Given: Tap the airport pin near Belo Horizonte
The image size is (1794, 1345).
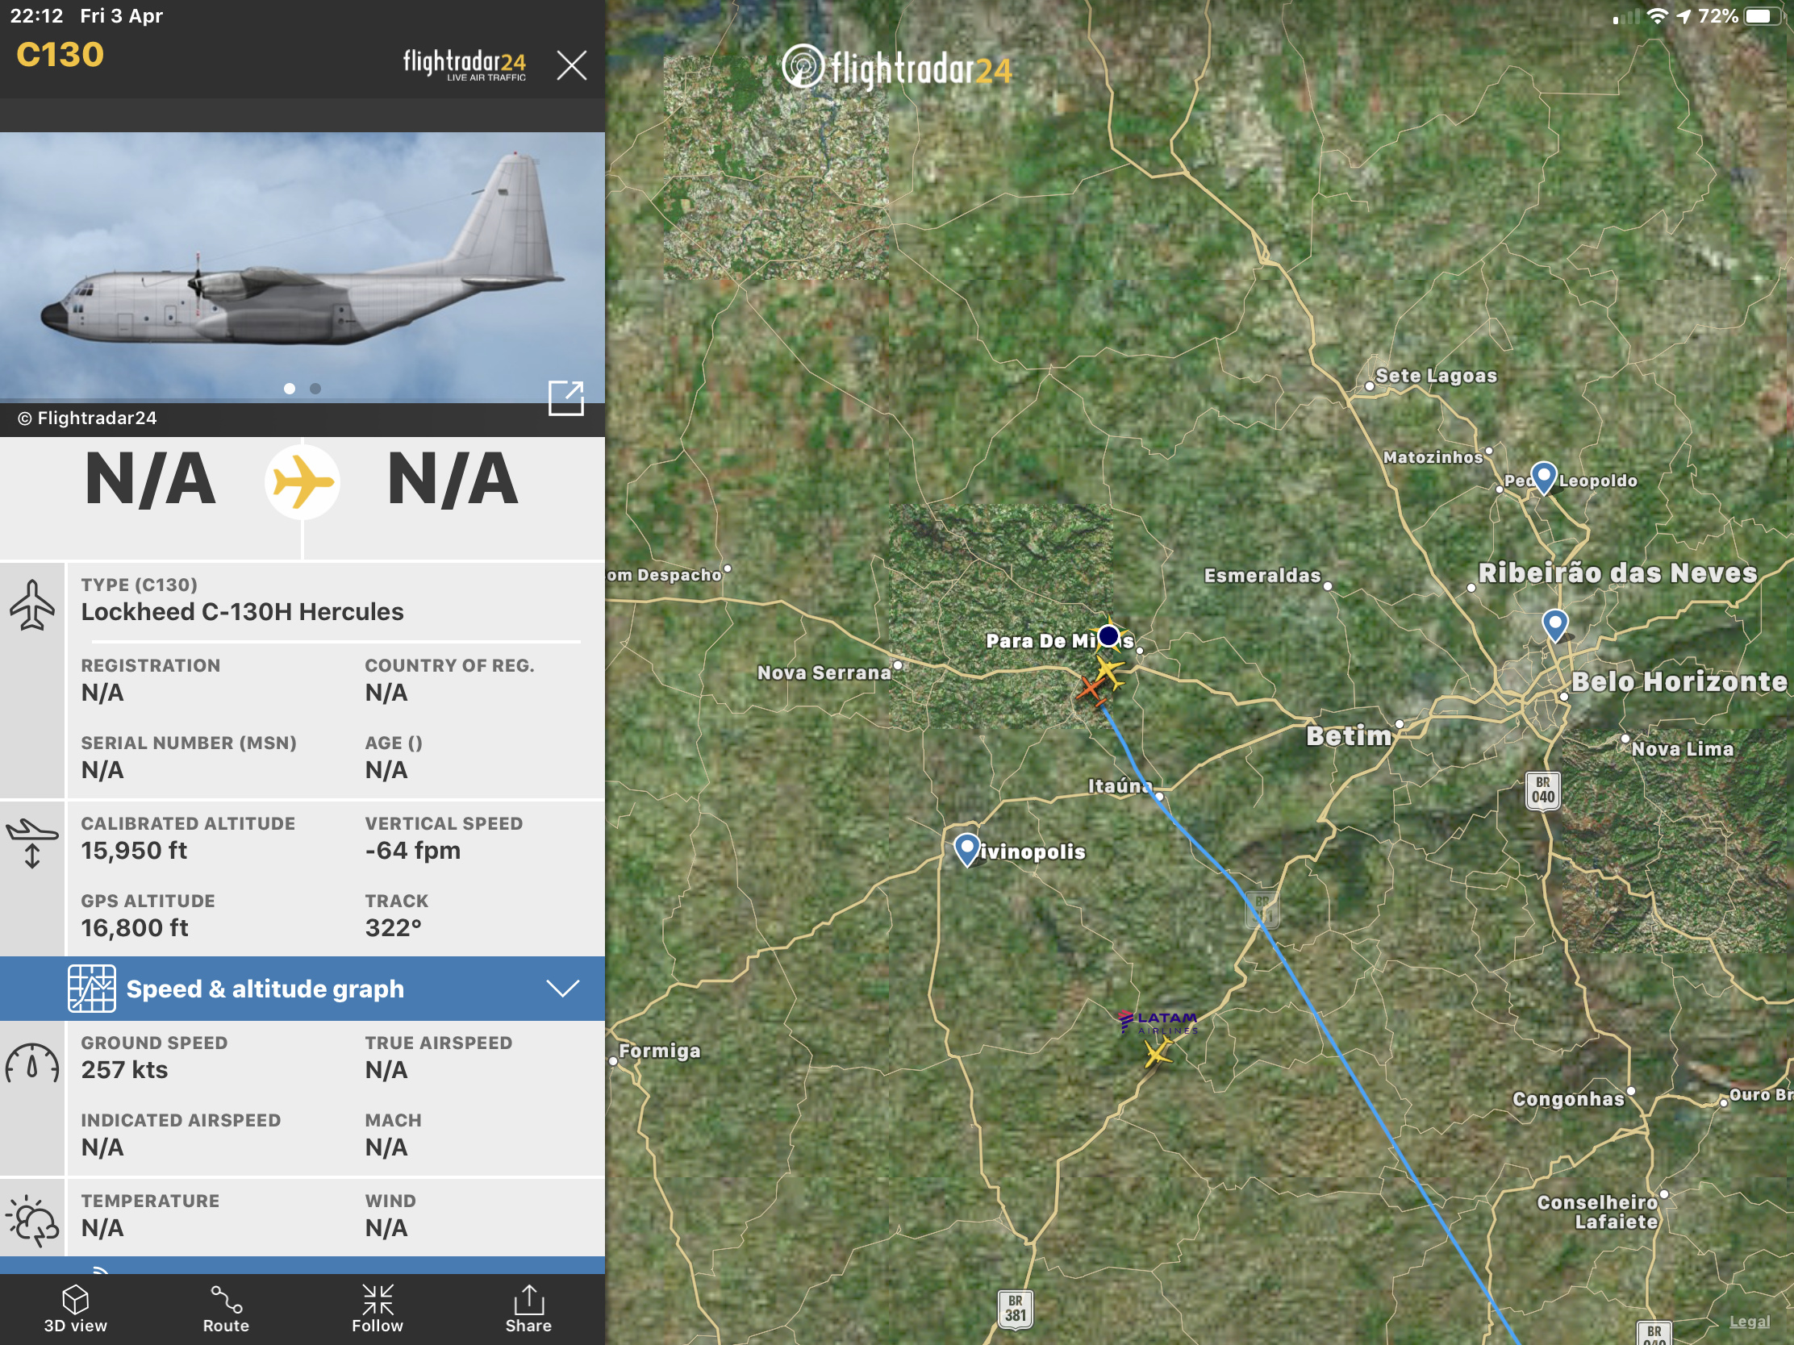Looking at the screenshot, I should tap(1554, 625).
